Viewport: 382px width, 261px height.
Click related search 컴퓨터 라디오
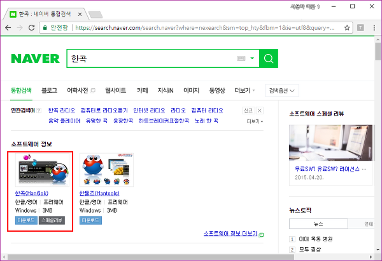pyautogui.click(x=207, y=110)
